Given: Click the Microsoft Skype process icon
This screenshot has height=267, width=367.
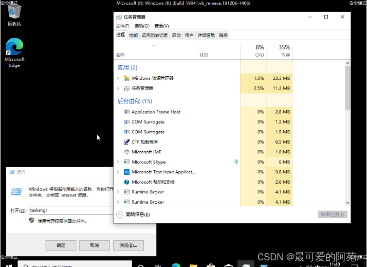Looking at the screenshot, I should [126, 162].
